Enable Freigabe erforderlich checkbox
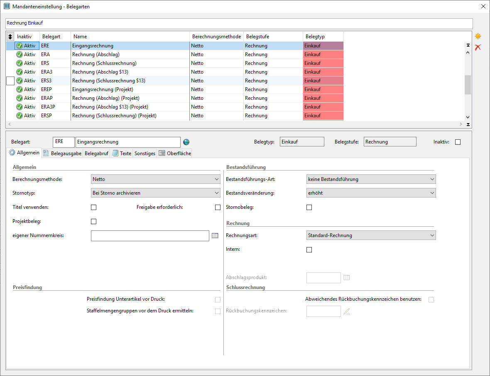The width and height of the screenshot is (490, 376). tap(218, 207)
